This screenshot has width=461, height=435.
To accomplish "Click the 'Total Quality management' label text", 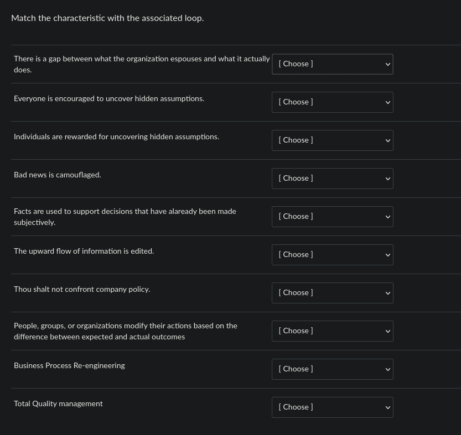I will coord(58,404).
